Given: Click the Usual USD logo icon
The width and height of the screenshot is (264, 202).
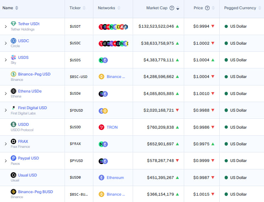Looking at the screenshot, I should pyautogui.click(x=13, y=175).
